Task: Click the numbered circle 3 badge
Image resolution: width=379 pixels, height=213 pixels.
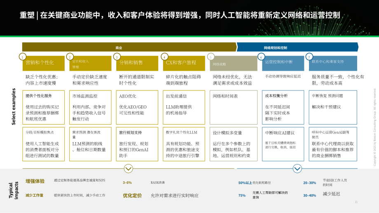Action: pyautogui.click(x=117, y=57)
